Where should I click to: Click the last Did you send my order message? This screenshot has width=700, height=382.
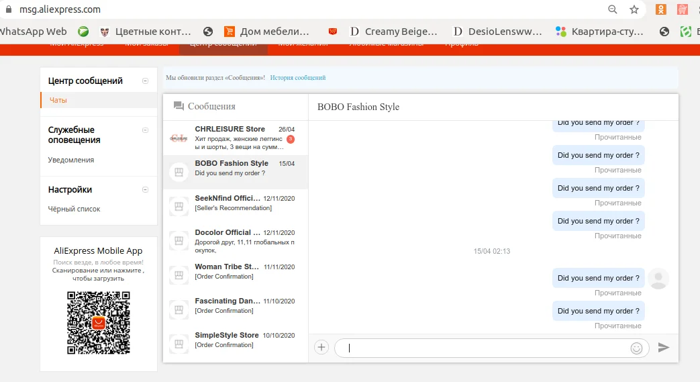pyautogui.click(x=598, y=311)
